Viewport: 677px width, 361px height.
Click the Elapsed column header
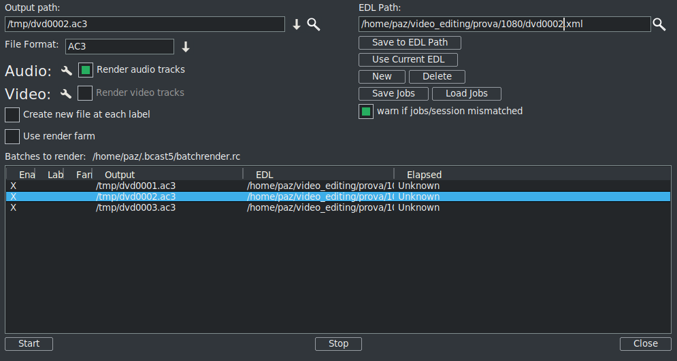[x=424, y=175]
